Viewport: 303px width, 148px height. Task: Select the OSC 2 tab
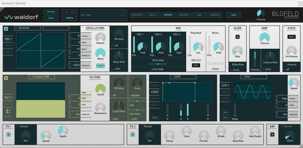[x=8, y=46]
